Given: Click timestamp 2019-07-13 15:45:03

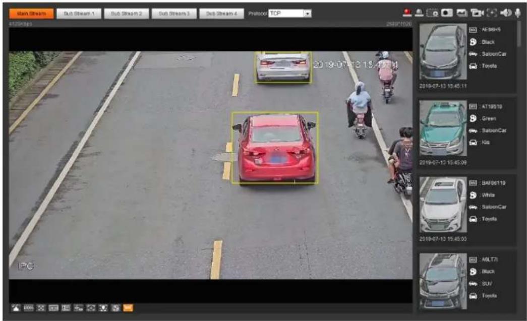Looking at the screenshot, I should pos(443,239).
